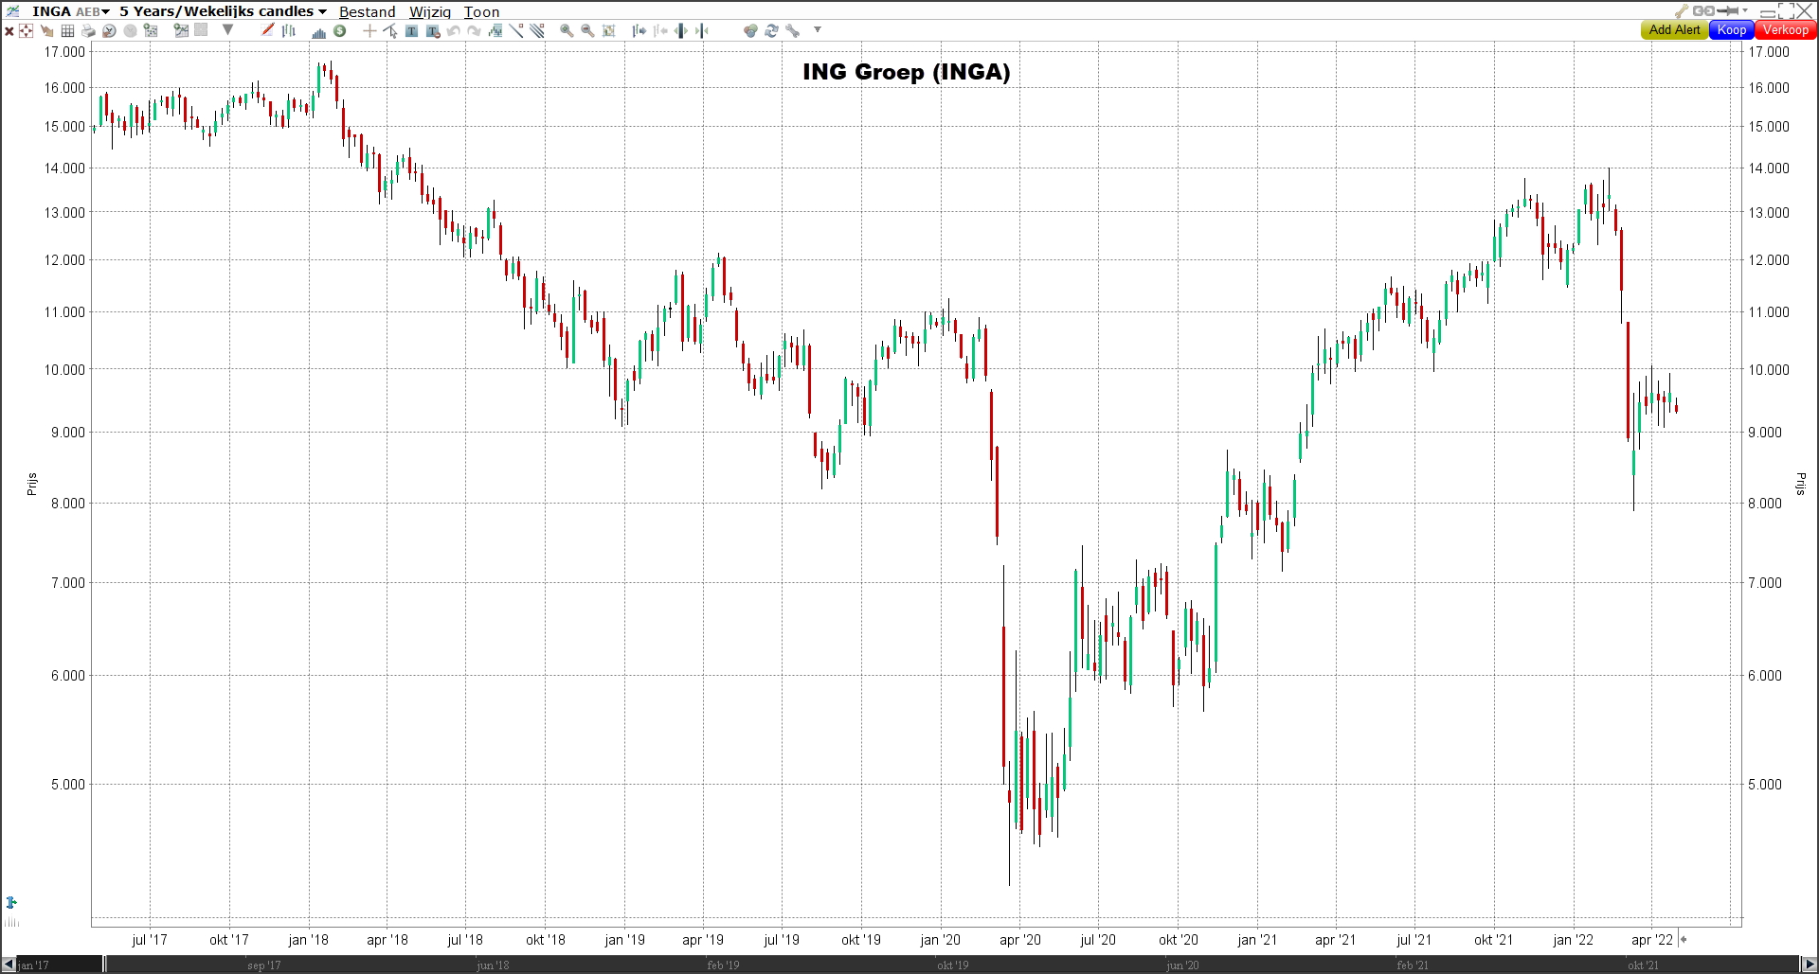
Task: Click the jun '18 marker on timeline bar
Action: [x=493, y=965]
